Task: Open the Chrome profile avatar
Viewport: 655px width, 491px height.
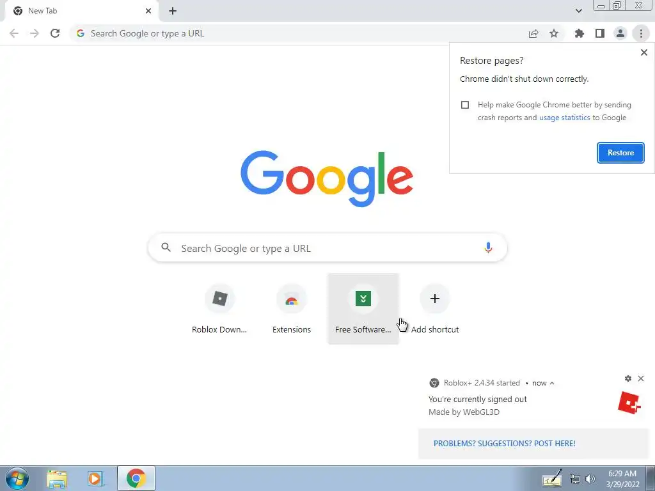Action: (620, 33)
